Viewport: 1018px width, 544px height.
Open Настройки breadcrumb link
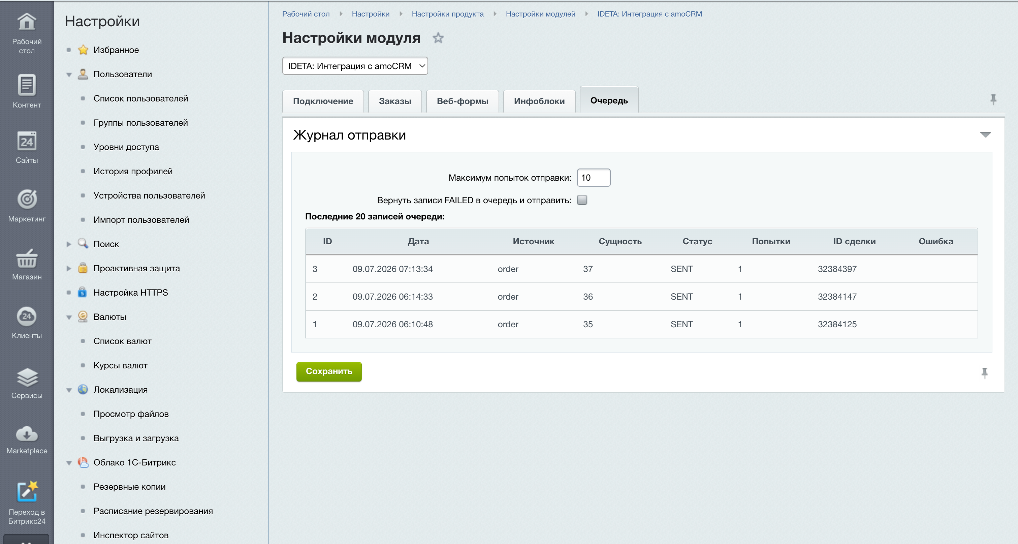[370, 14]
